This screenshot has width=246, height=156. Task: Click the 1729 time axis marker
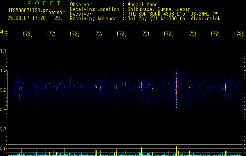(x=215, y=34)
